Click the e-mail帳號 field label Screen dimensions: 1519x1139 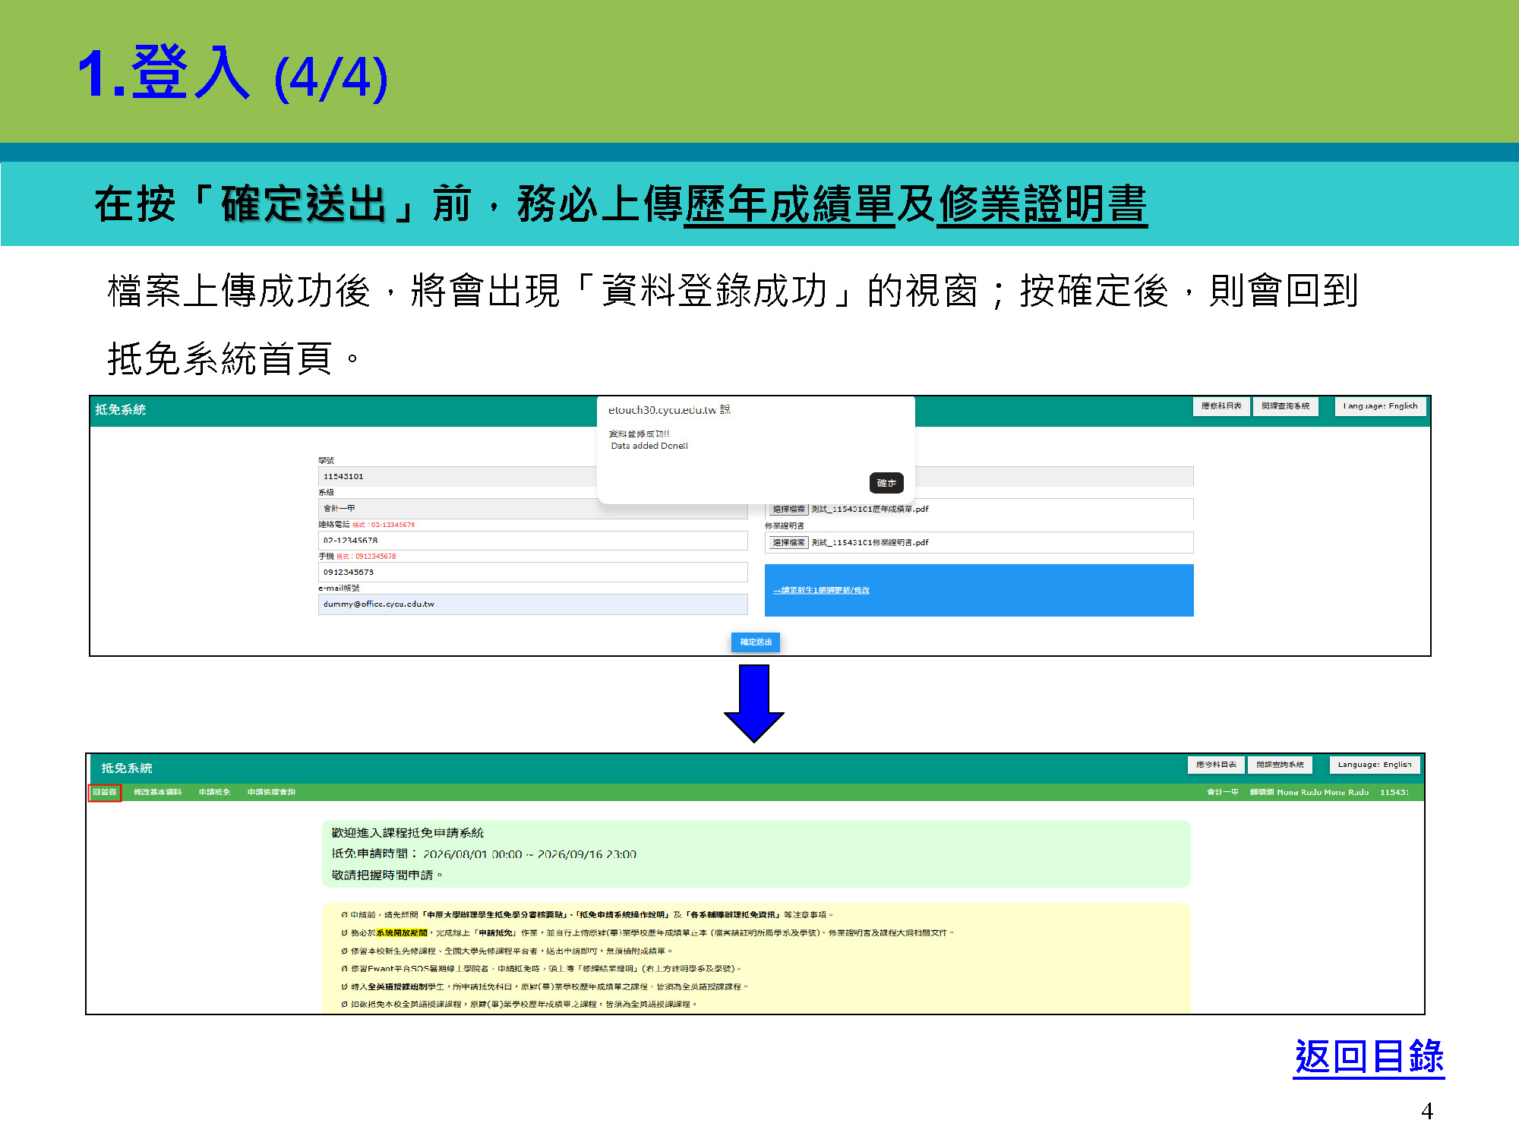click(339, 588)
